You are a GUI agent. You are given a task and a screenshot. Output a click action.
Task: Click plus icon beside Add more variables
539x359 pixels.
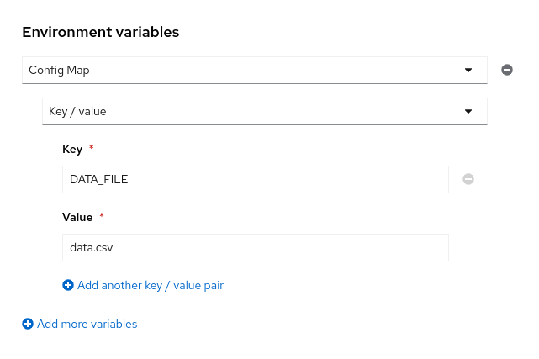tap(28, 324)
